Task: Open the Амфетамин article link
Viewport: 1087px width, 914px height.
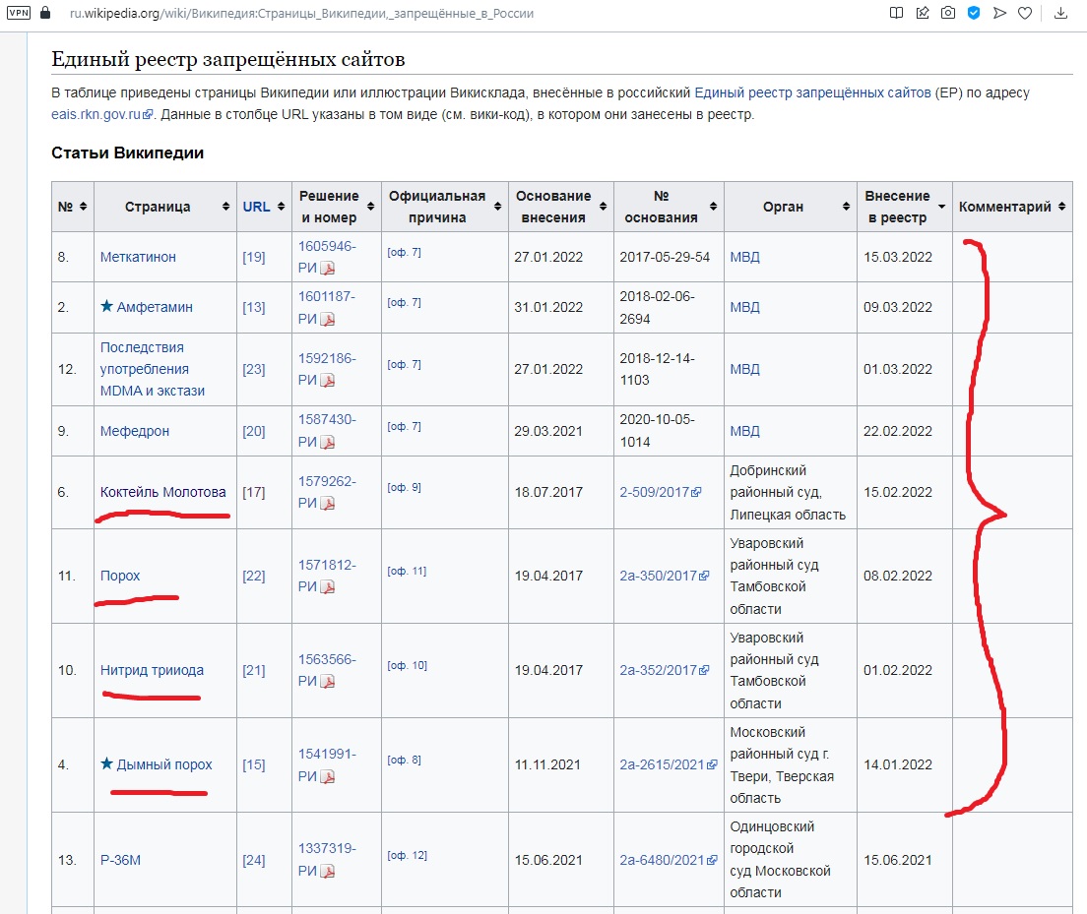Action: pyautogui.click(x=155, y=307)
